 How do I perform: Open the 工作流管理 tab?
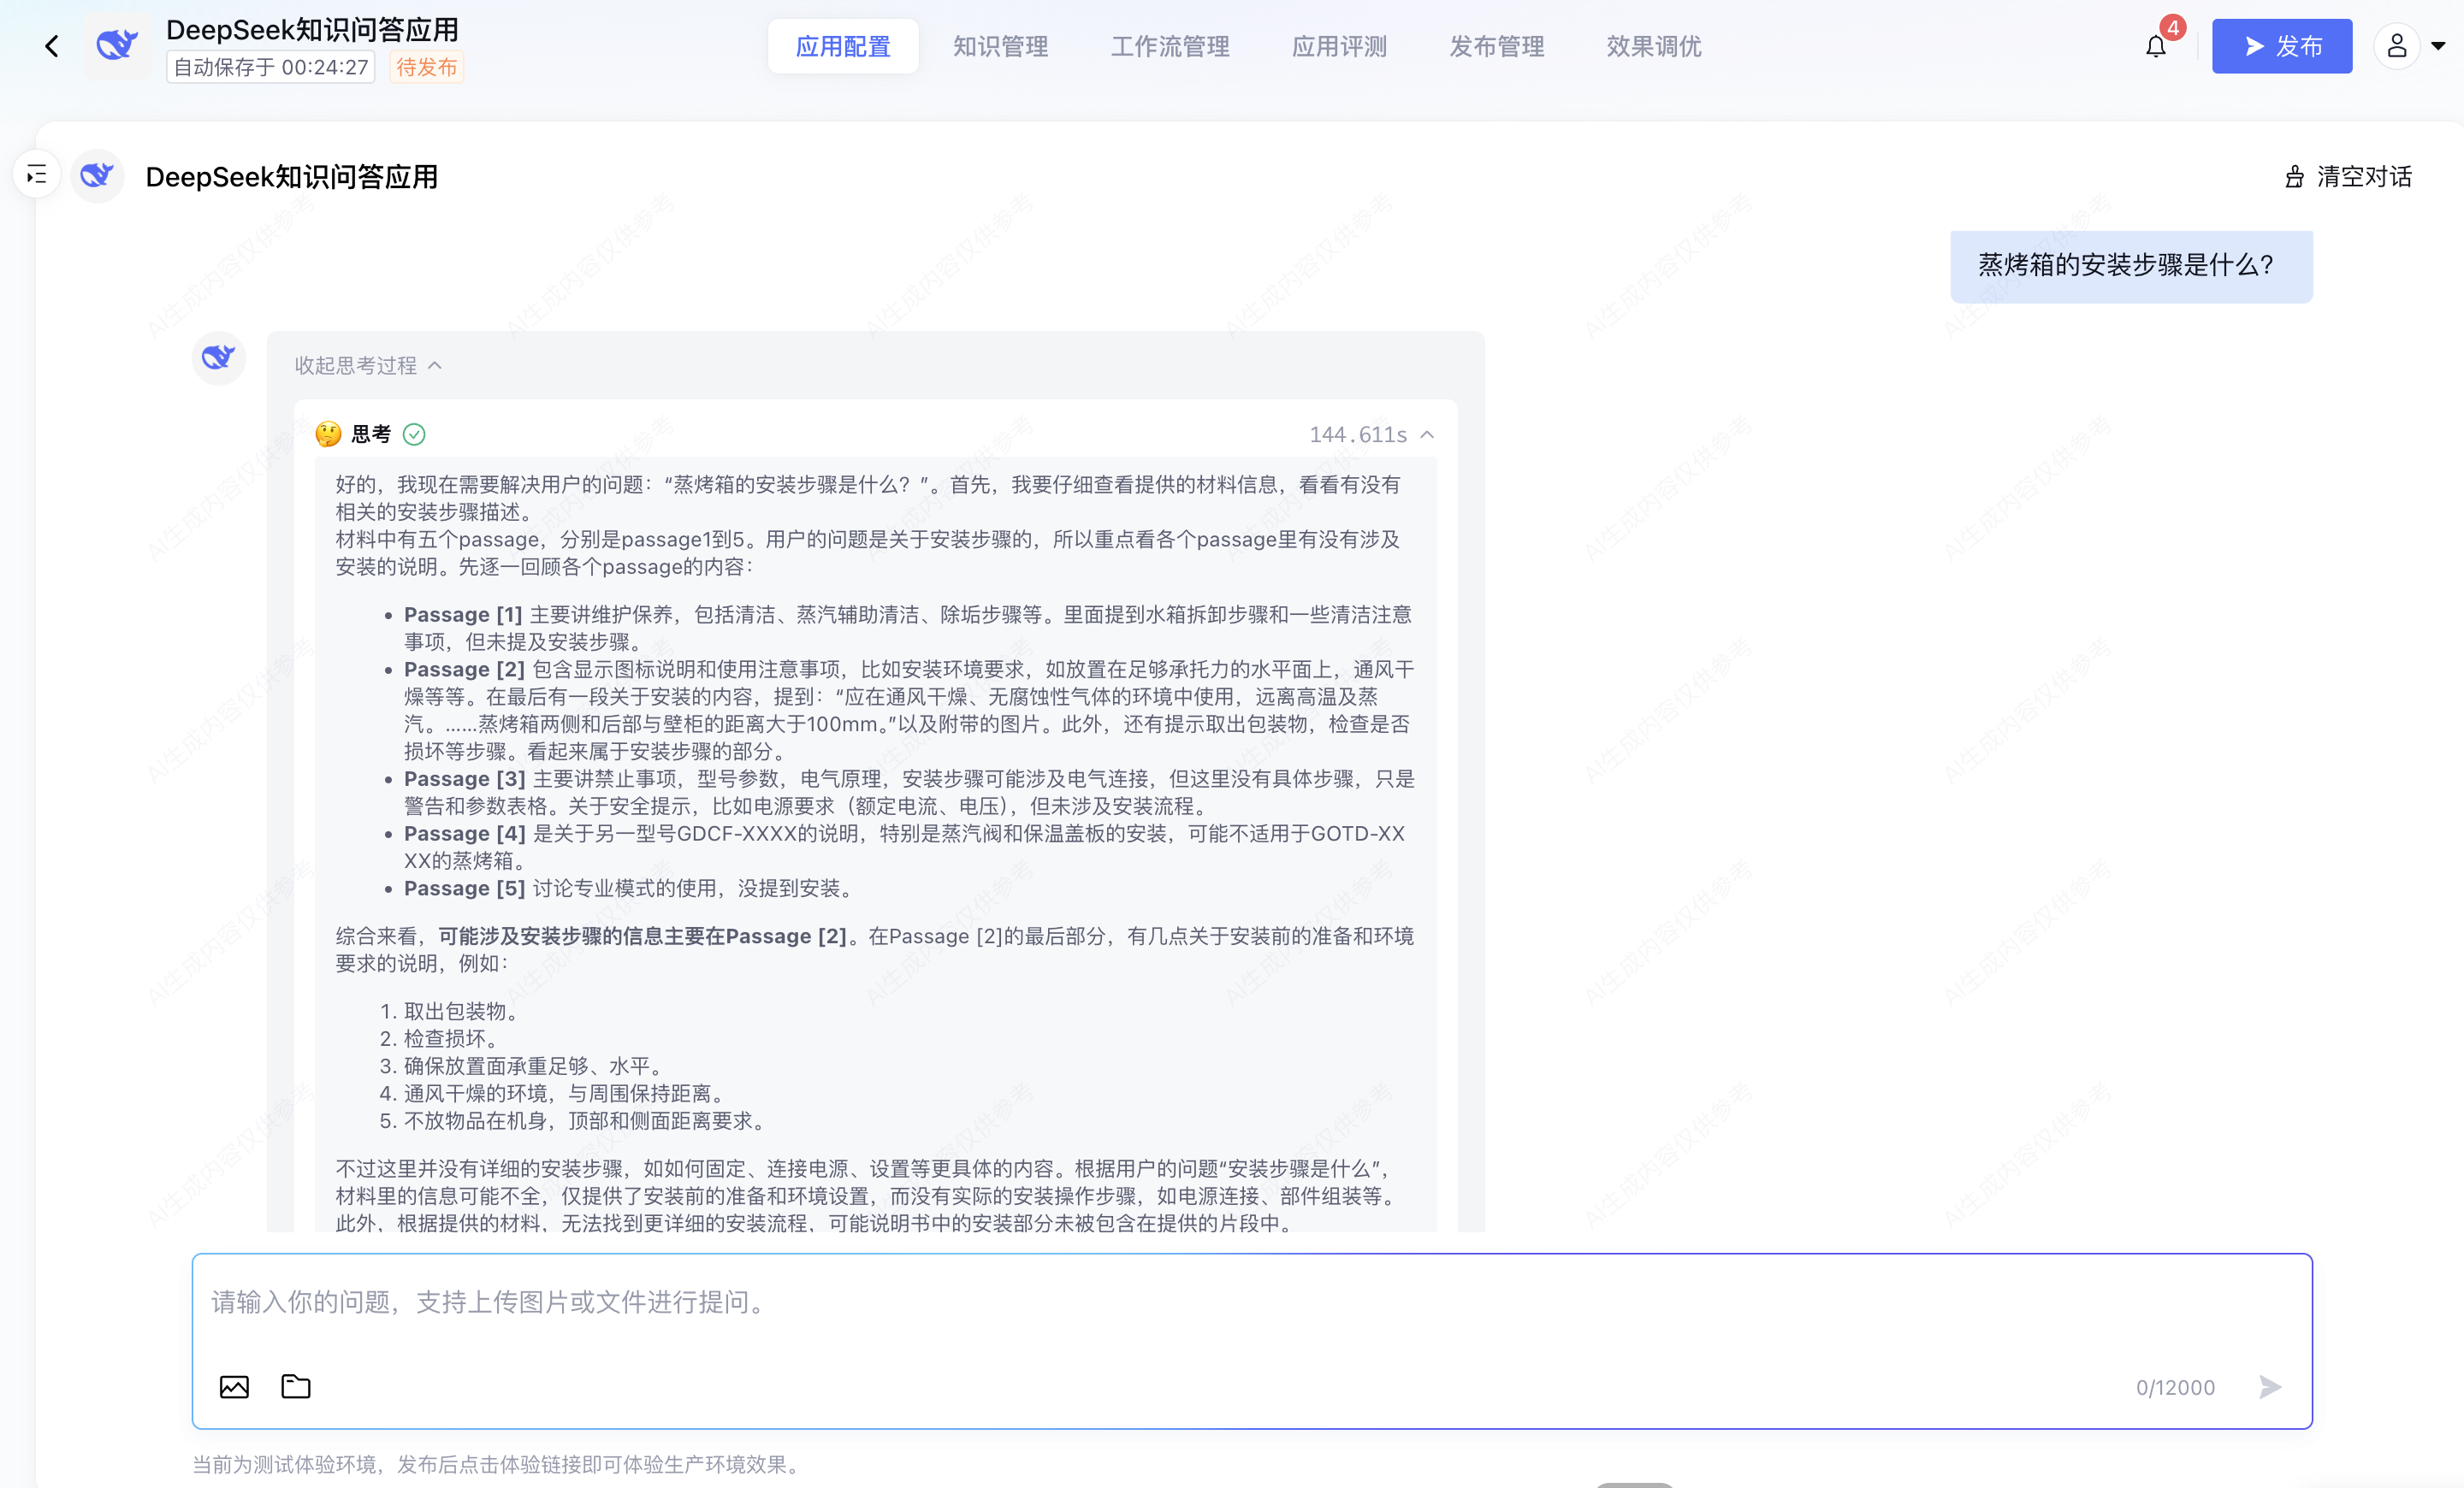click(x=1170, y=46)
